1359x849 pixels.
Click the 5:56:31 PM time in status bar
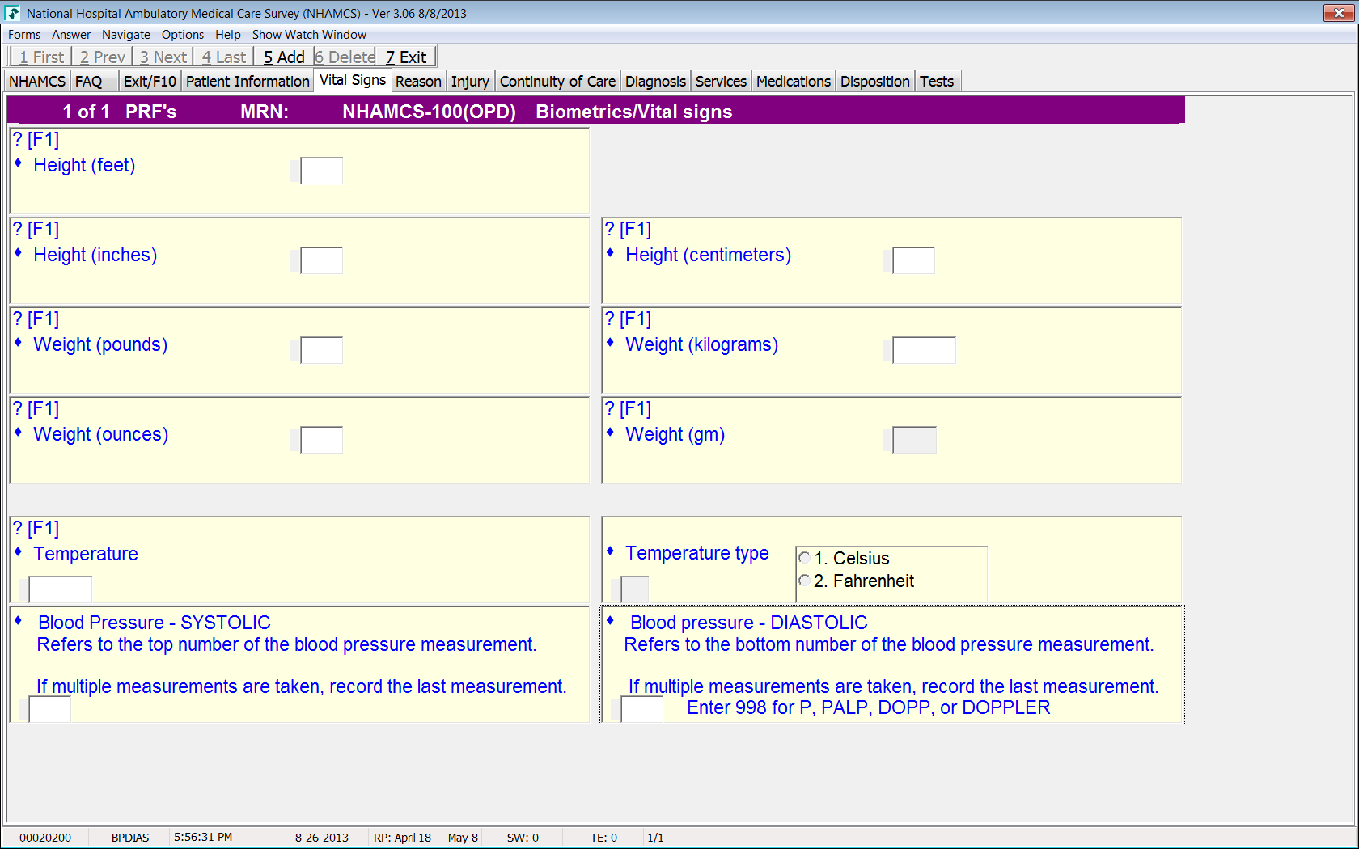coord(203,838)
